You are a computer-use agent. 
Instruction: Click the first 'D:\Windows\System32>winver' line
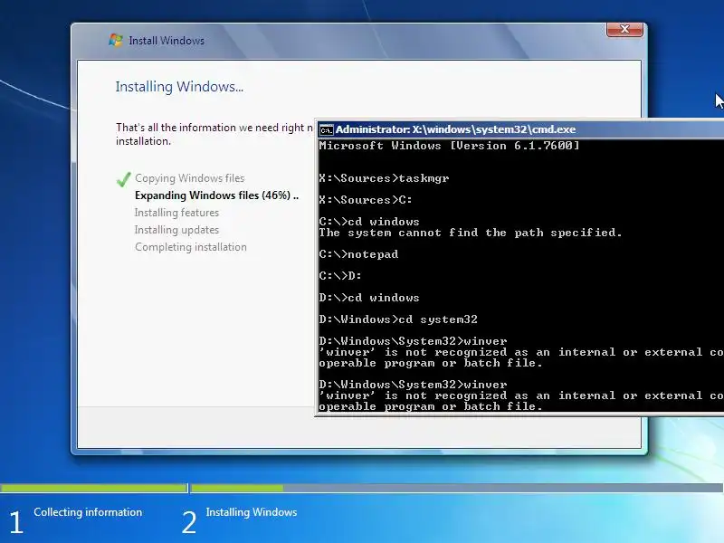(413, 341)
